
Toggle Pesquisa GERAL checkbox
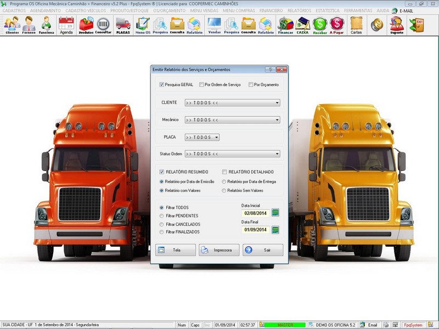[161, 84]
